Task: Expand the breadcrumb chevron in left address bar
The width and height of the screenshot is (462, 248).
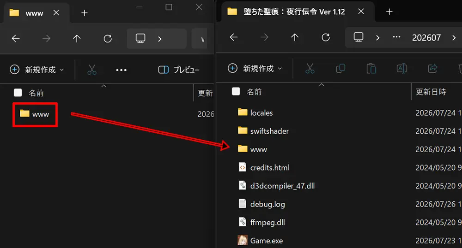Action: tap(160, 39)
